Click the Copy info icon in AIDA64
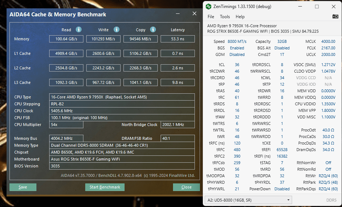342x207 pixels. (x=153, y=29)
